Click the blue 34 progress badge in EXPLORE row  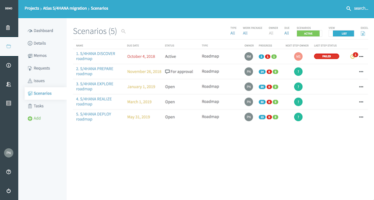tap(262, 87)
